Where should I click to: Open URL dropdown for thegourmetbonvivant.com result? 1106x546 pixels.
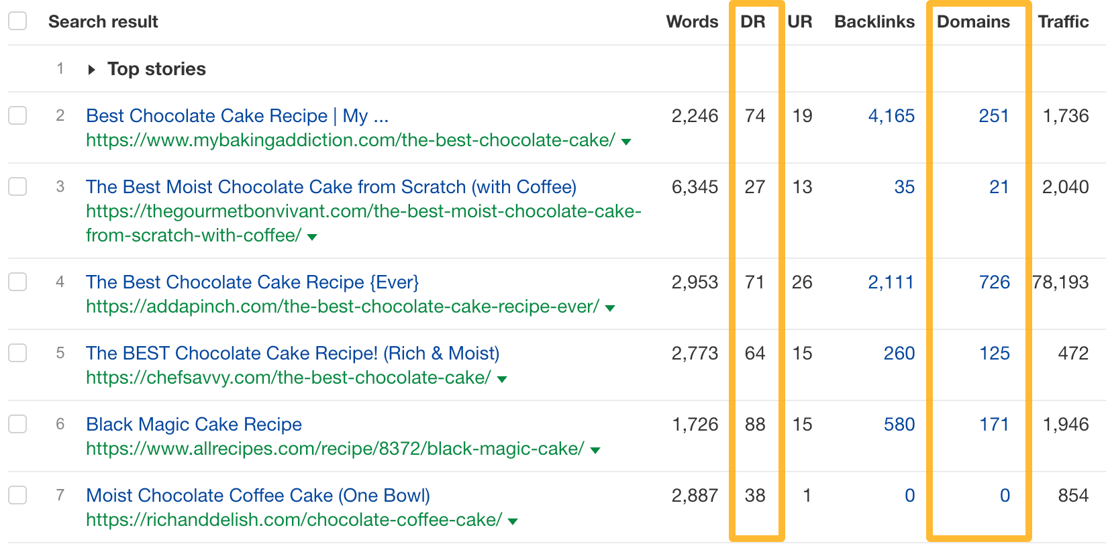(x=311, y=236)
